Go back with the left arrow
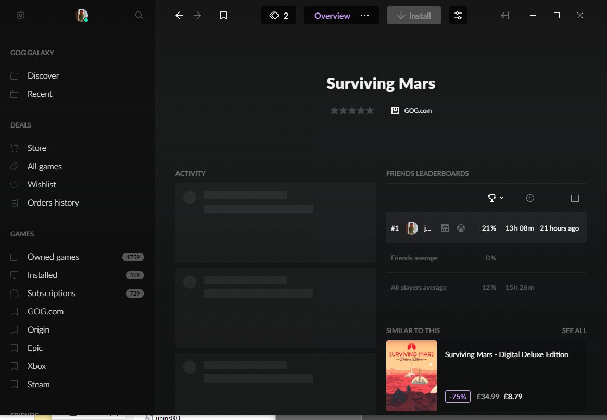The image size is (607, 420). [179, 16]
